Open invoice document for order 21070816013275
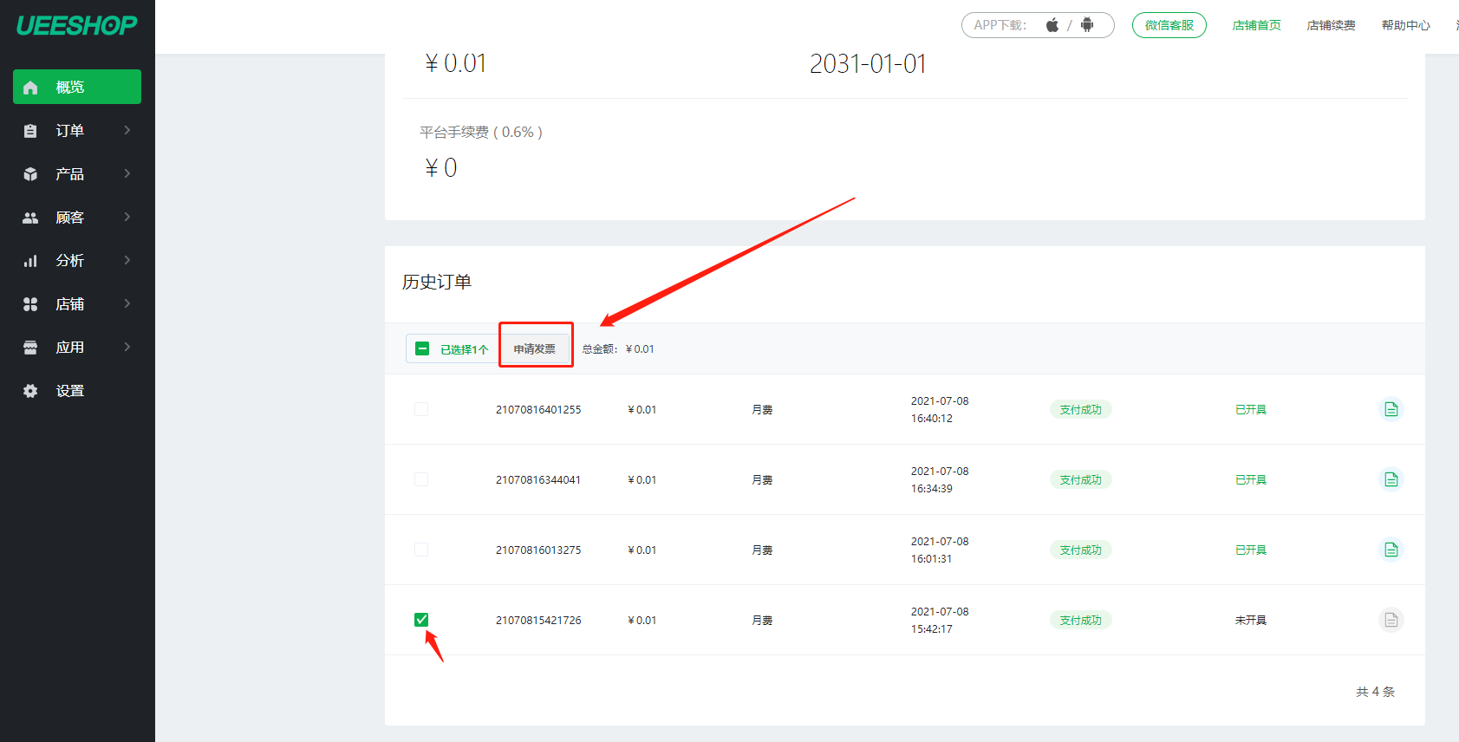 click(x=1391, y=550)
